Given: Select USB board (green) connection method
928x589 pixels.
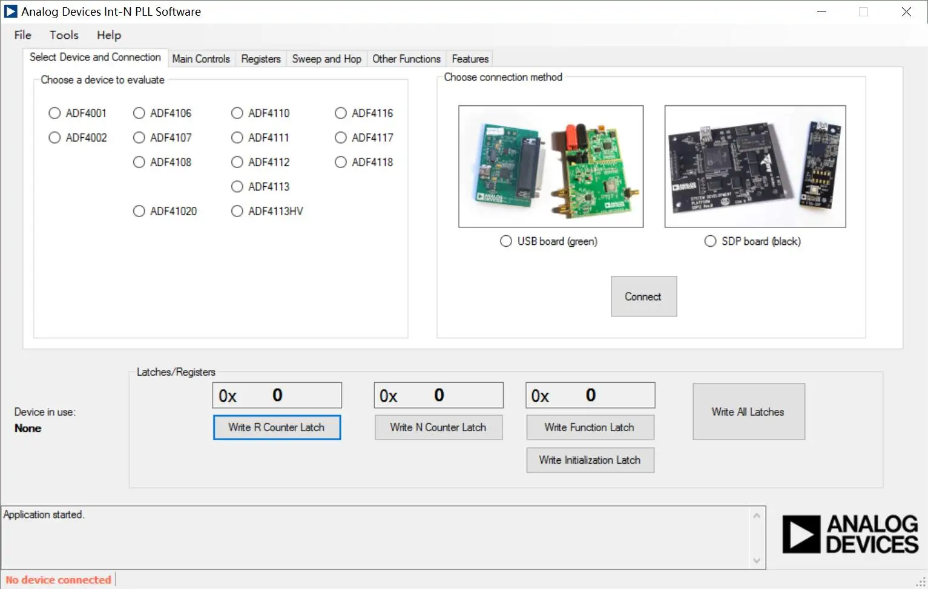Looking at the screenshot, I should [x=506, y=241].
